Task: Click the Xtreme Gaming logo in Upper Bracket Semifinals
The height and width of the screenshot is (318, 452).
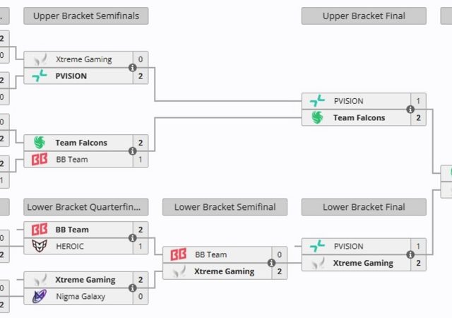Action: (40, 60)
